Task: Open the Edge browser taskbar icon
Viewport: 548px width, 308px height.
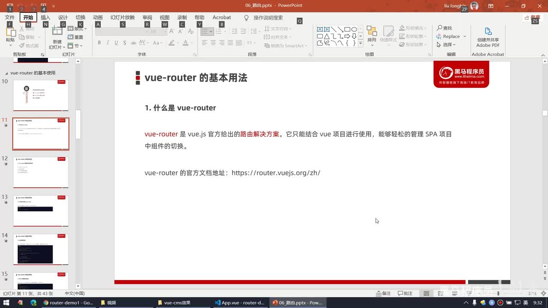Action: coord(33,302)
